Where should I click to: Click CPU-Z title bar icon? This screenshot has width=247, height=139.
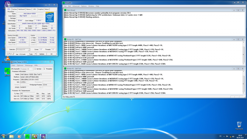coord(6,5)
